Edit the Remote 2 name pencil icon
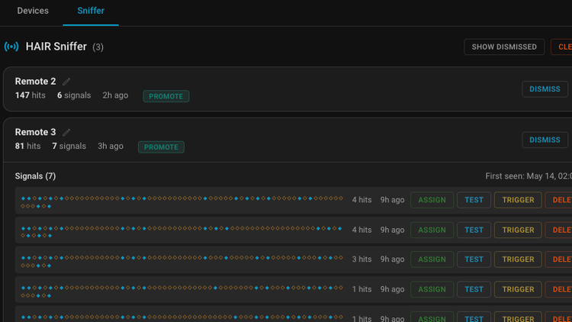Screen dimensions: 572x322 pyautogui.click(x=66, y=82)
